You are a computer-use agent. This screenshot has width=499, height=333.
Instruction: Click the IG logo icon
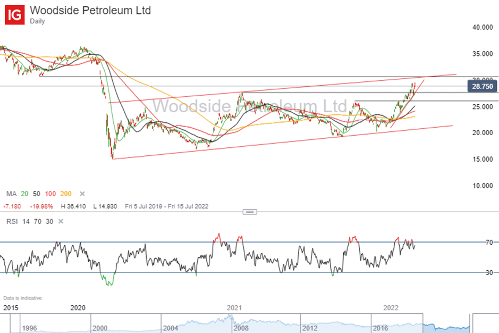point(15,15)
